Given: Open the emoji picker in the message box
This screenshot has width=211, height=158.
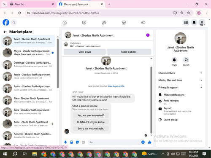Looking at the screenshot, I should coord(143,142).
